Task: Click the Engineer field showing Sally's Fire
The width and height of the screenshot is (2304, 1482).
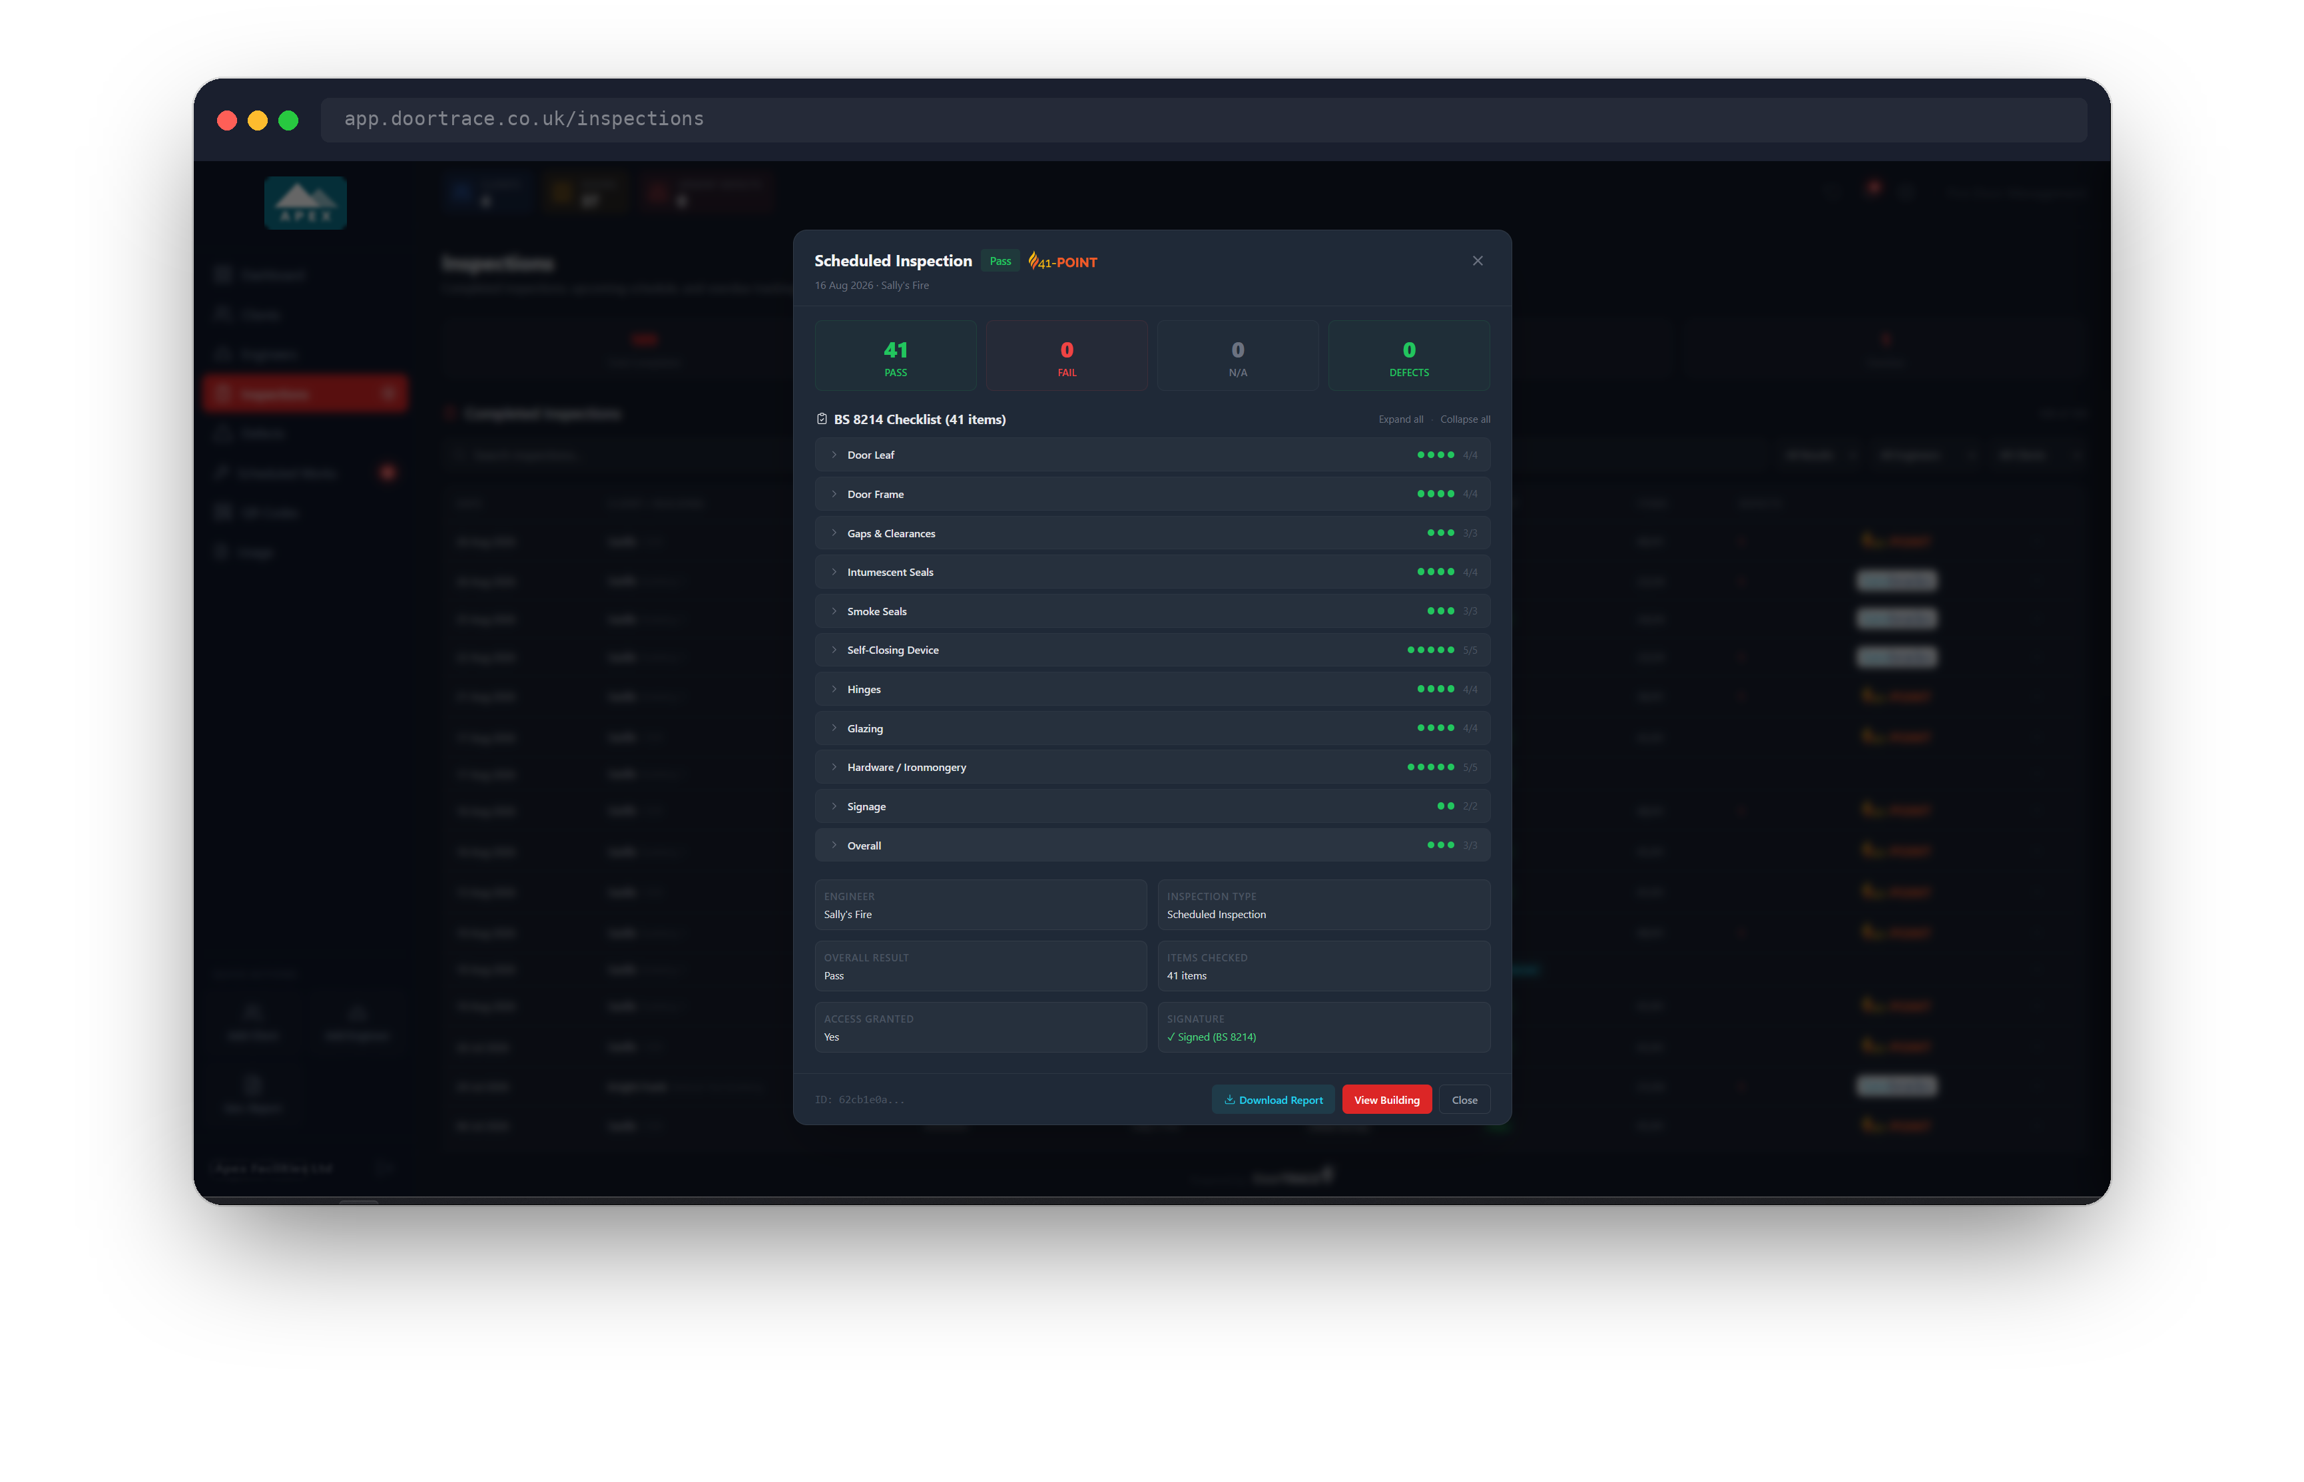Action: pyautogui.click(x=981, y=905)
